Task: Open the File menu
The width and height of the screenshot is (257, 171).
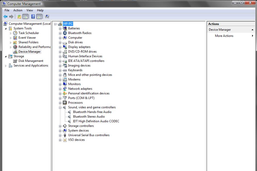Action: [x=7, y=10]
